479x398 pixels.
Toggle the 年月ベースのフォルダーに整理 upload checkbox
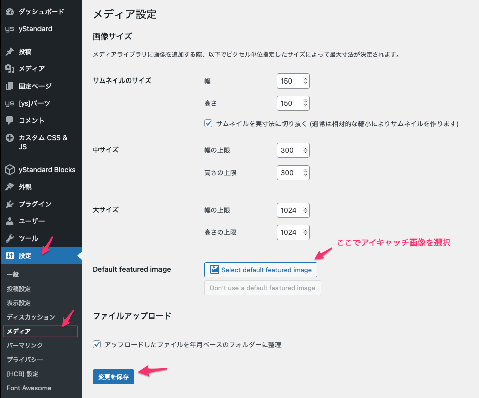(x=97, y=345)
